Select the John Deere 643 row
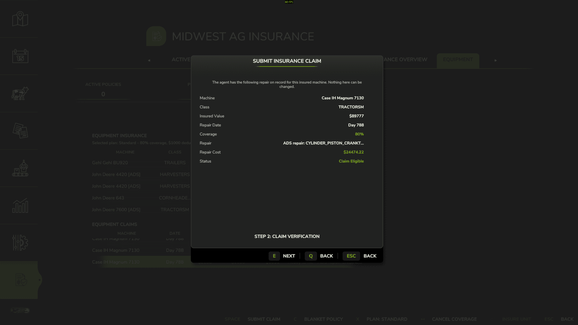 pyautogui.click(x=141, y=198)
